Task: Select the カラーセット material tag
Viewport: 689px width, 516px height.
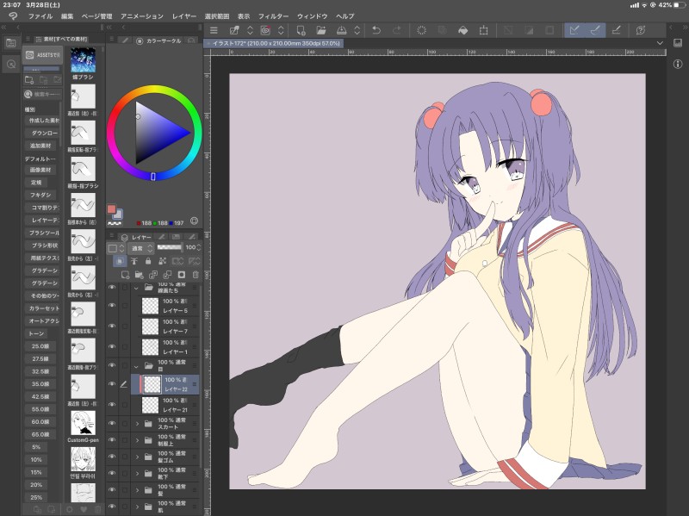Action: tap(44, 308)
